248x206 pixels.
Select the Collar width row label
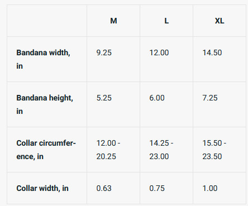click(42, 188)
